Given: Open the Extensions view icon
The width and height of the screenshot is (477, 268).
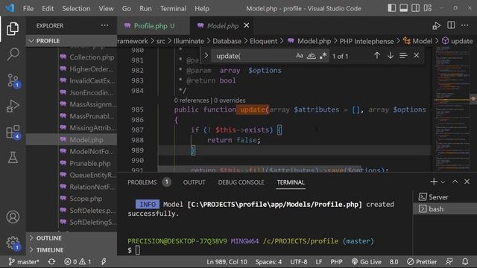Looking at the screenshot, I should pos(13,133).
